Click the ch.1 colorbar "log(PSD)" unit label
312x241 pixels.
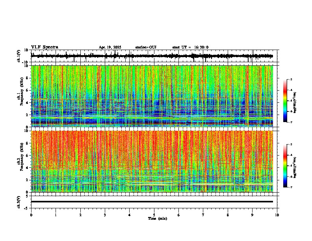point(295,103)
